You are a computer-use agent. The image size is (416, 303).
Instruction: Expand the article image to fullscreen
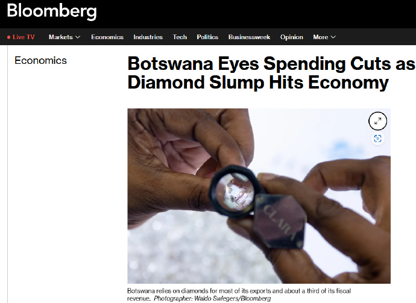(377, 121)
